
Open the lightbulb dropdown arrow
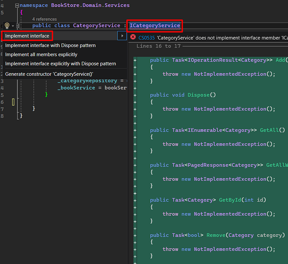click(x=13, y=26)
